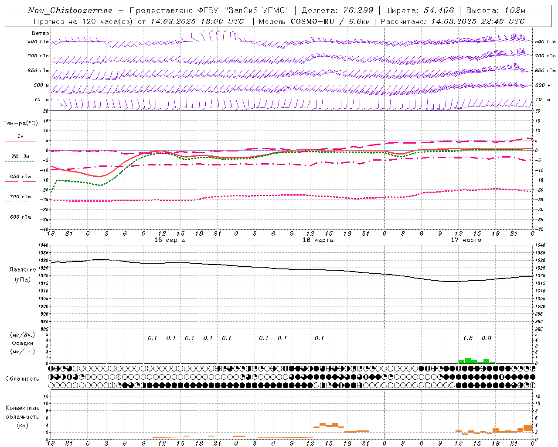
Task: Click the tallest green precipitation bar
Action: point(468,361)
